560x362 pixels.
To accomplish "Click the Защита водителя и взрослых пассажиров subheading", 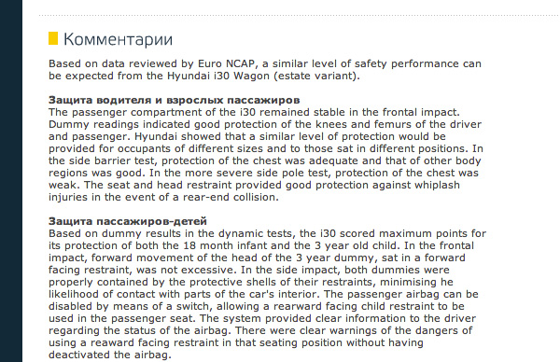I will [x=174, y=100].
